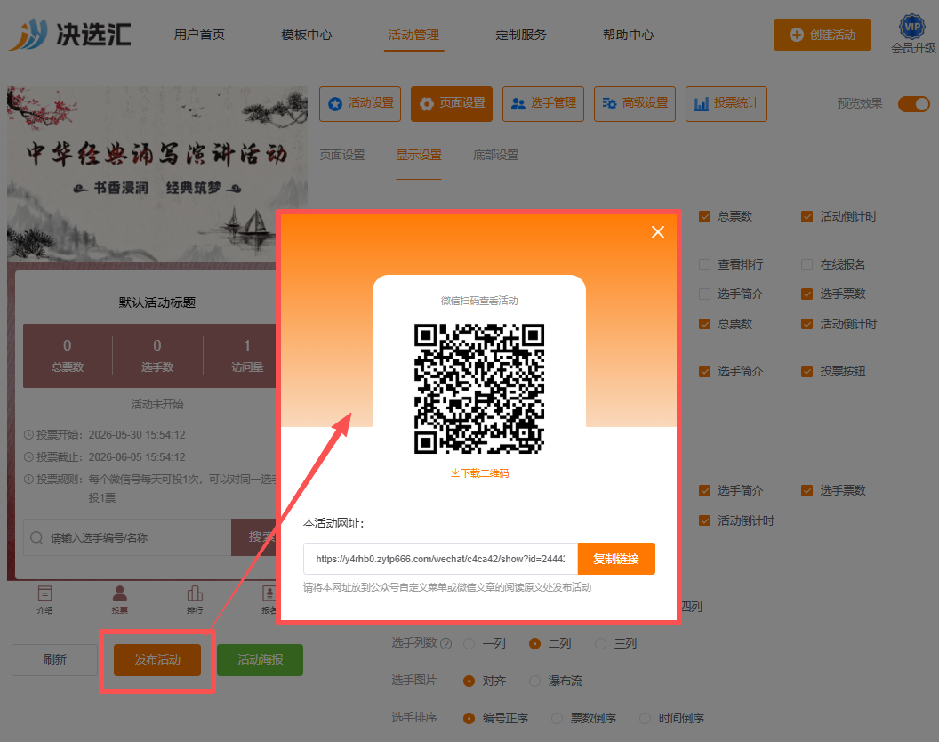
Task: Toggle 预览效果 switch
Action: (914, 104)
